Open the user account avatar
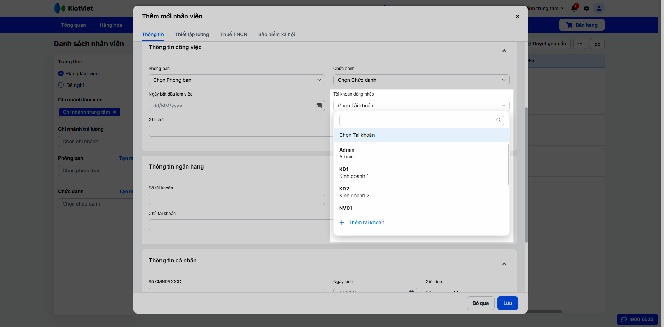Screen dimensions: 664x327 click(x=599, y=8)
